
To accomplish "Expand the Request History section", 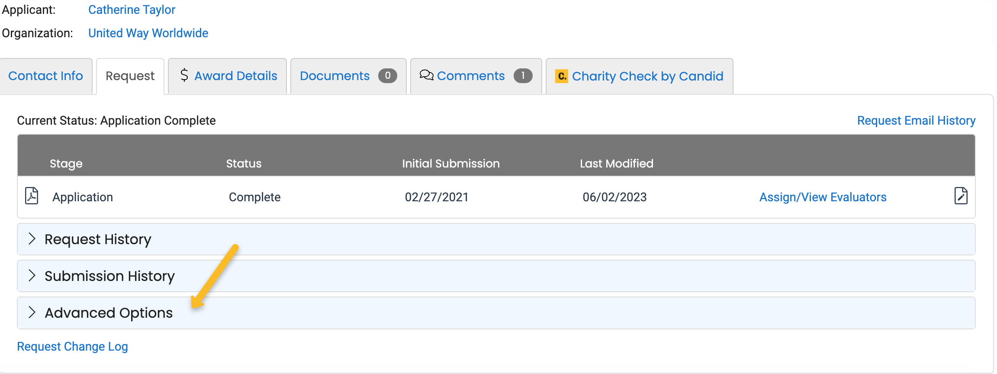I will coord(496,239).
